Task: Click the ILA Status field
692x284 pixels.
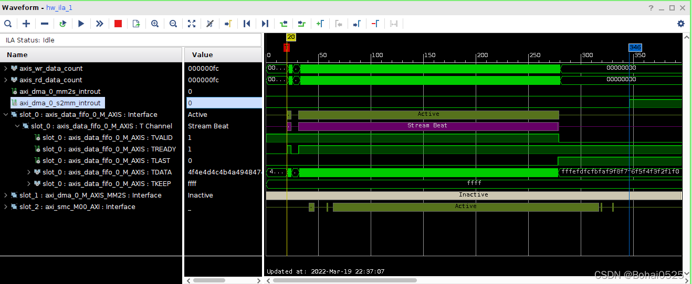Action: [x=131, y=40]
